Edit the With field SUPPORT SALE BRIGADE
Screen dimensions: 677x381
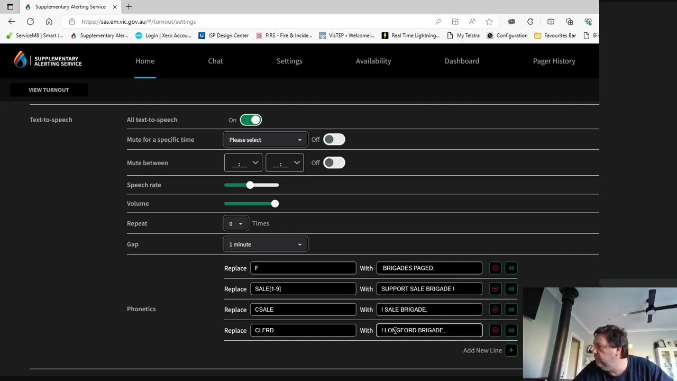(x=429, y=289)
